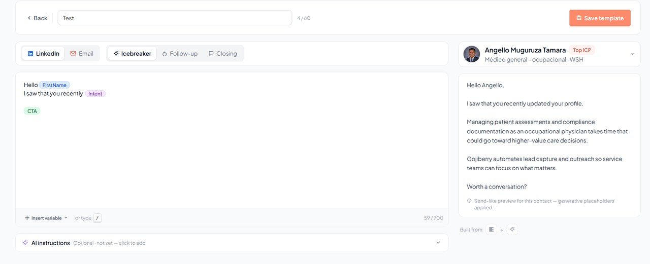The image size is (650, 264).
Task: Click the AI instructions sparkle icon
Action: (25, 243)
